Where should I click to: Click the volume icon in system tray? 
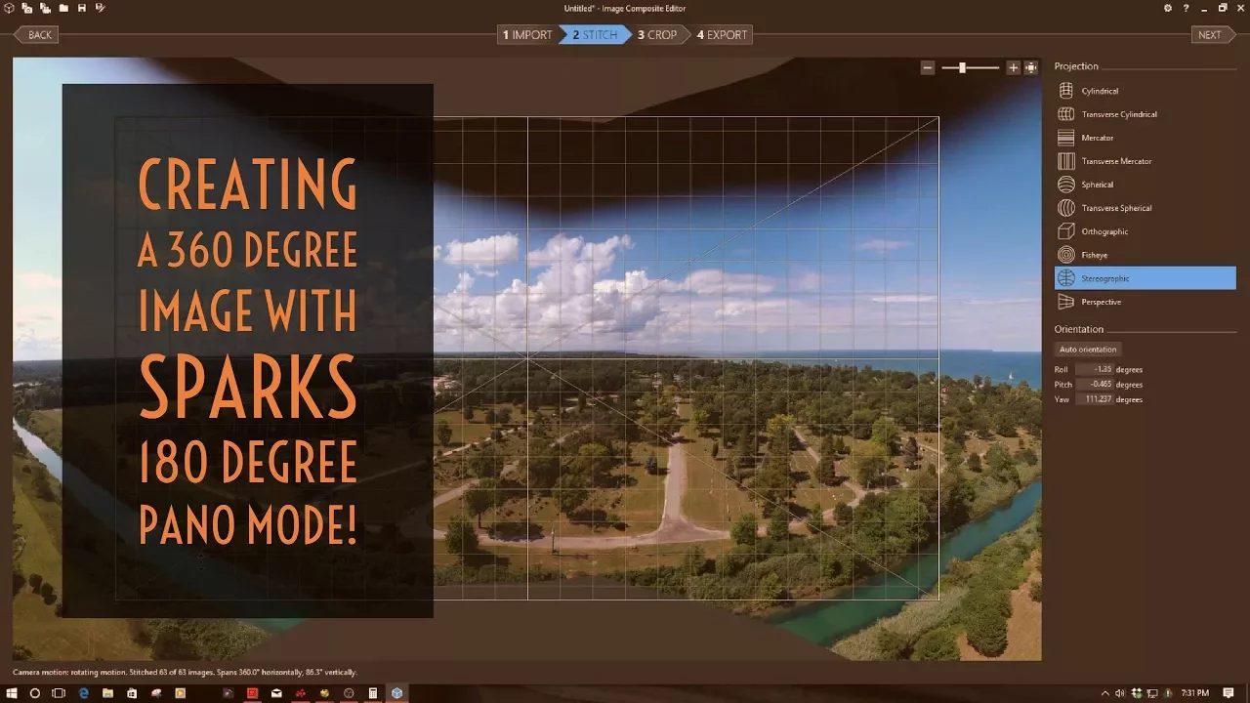pos(1119,693)
